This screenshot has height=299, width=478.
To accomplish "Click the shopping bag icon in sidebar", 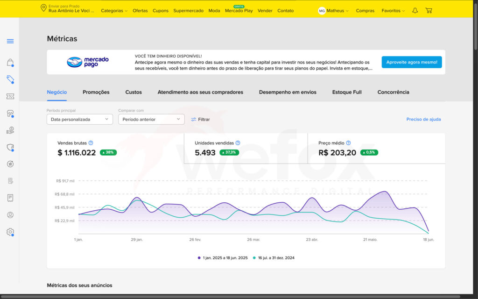I will (x=10, y=63).
